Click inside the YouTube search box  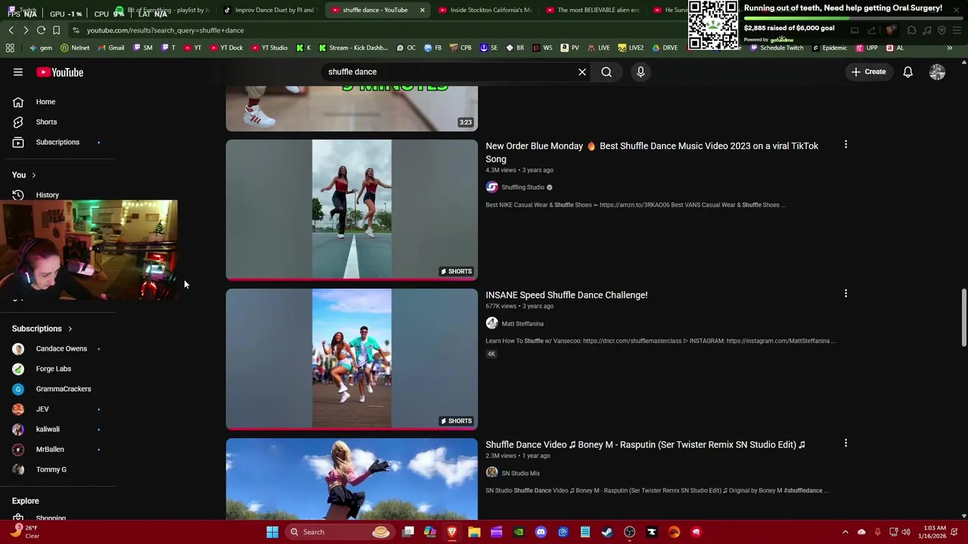pos(450,72)
